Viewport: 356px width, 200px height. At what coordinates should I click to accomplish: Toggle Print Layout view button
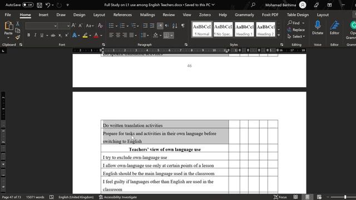coord(307,197)
